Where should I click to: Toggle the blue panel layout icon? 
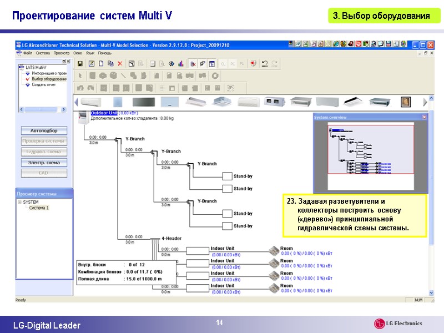[212, 64]
